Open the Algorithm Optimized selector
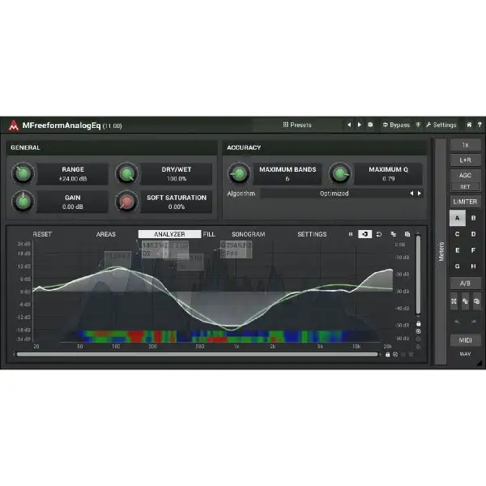486x486 pixels. (334, 194)
